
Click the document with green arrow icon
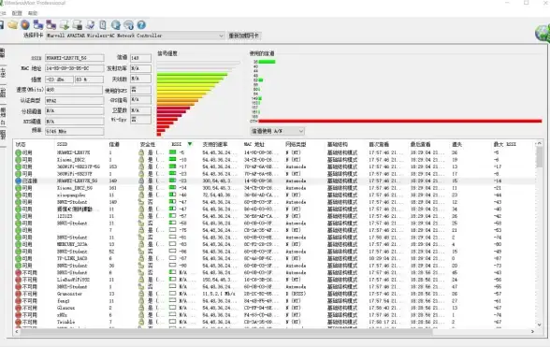(65, 25)
